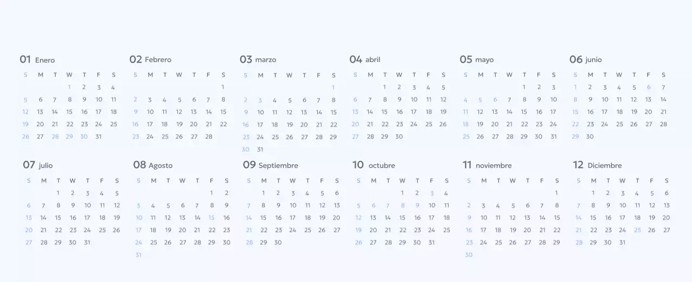Choose day 20 in the mayo calendar

(495, 124)
